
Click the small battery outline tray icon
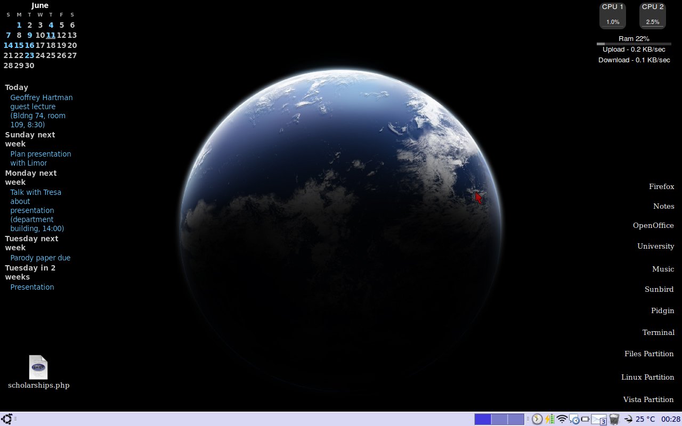[585, 419]
